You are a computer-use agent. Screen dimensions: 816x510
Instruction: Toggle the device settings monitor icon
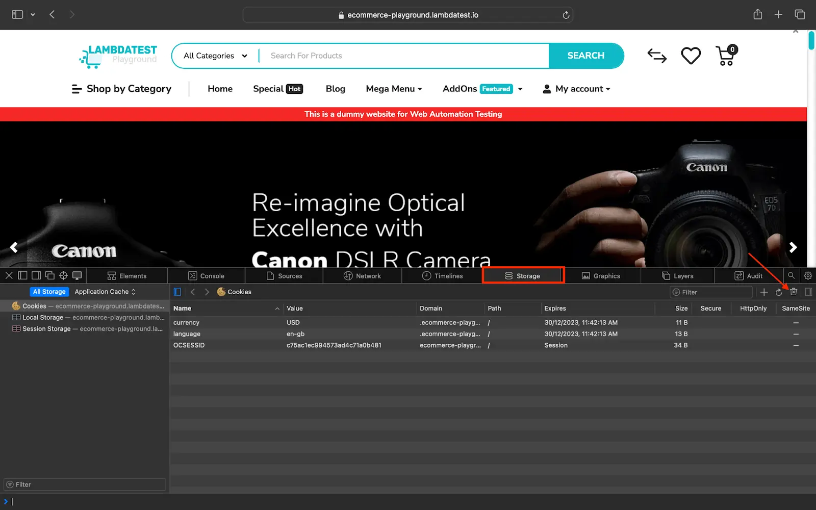click(77, 275)
